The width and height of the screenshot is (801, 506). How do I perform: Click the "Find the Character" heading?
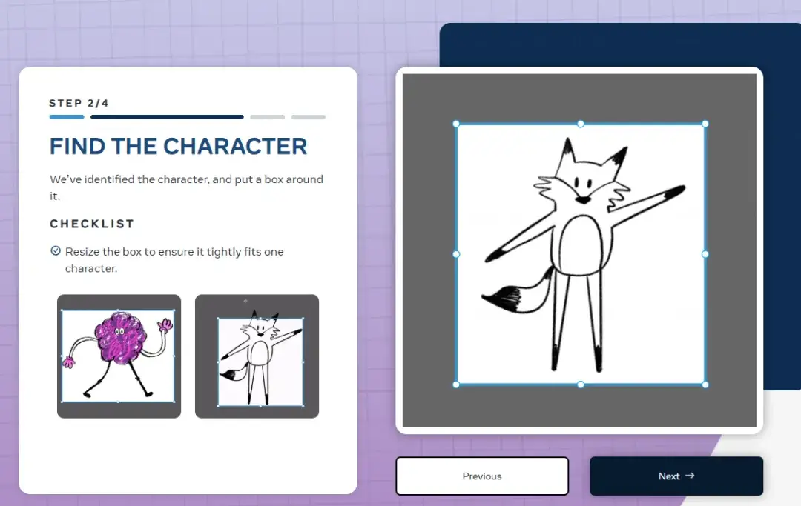178,147
